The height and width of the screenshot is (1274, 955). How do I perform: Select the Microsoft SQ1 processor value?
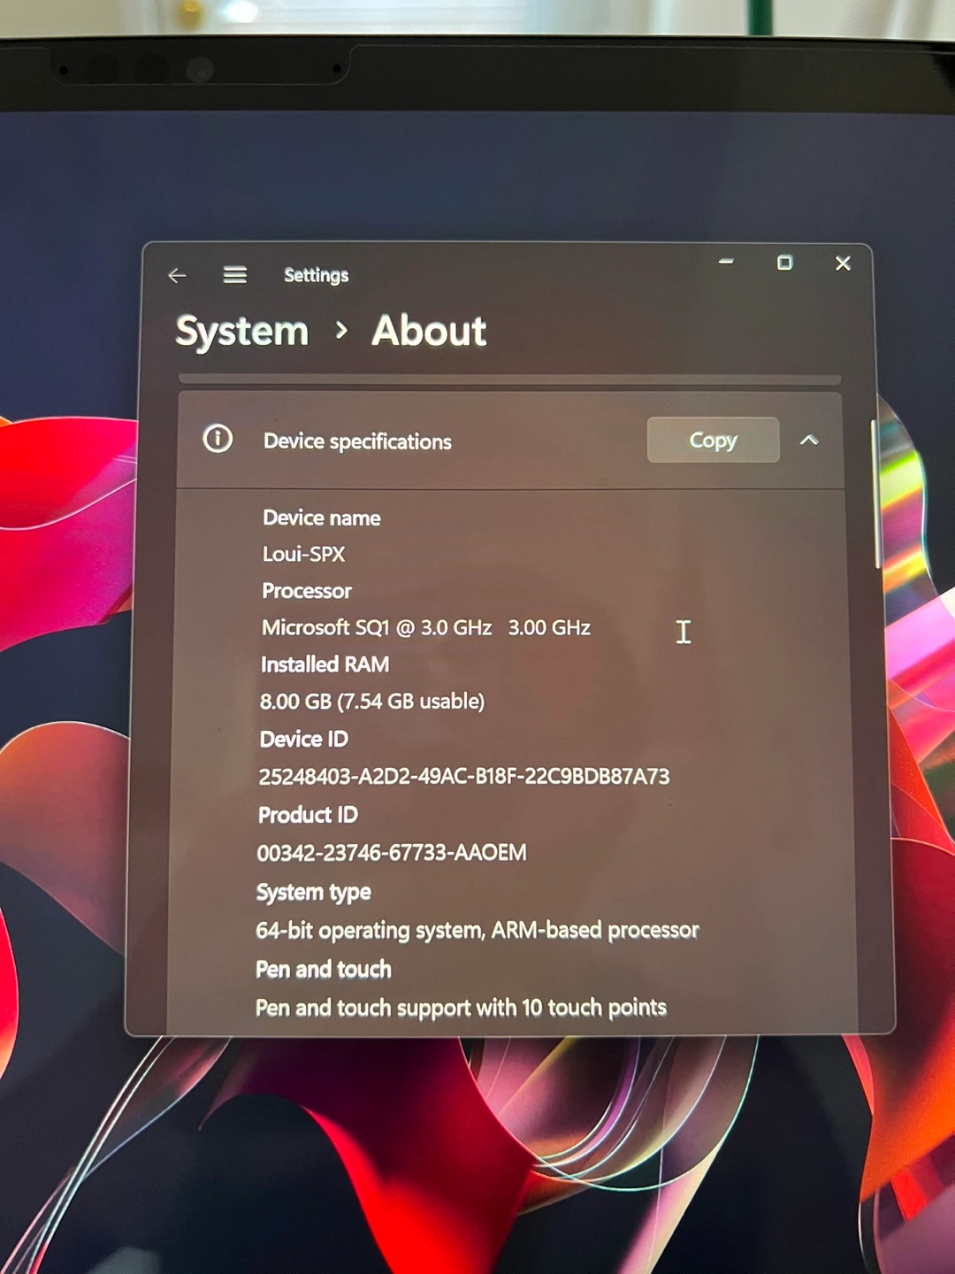coord(426,627)
